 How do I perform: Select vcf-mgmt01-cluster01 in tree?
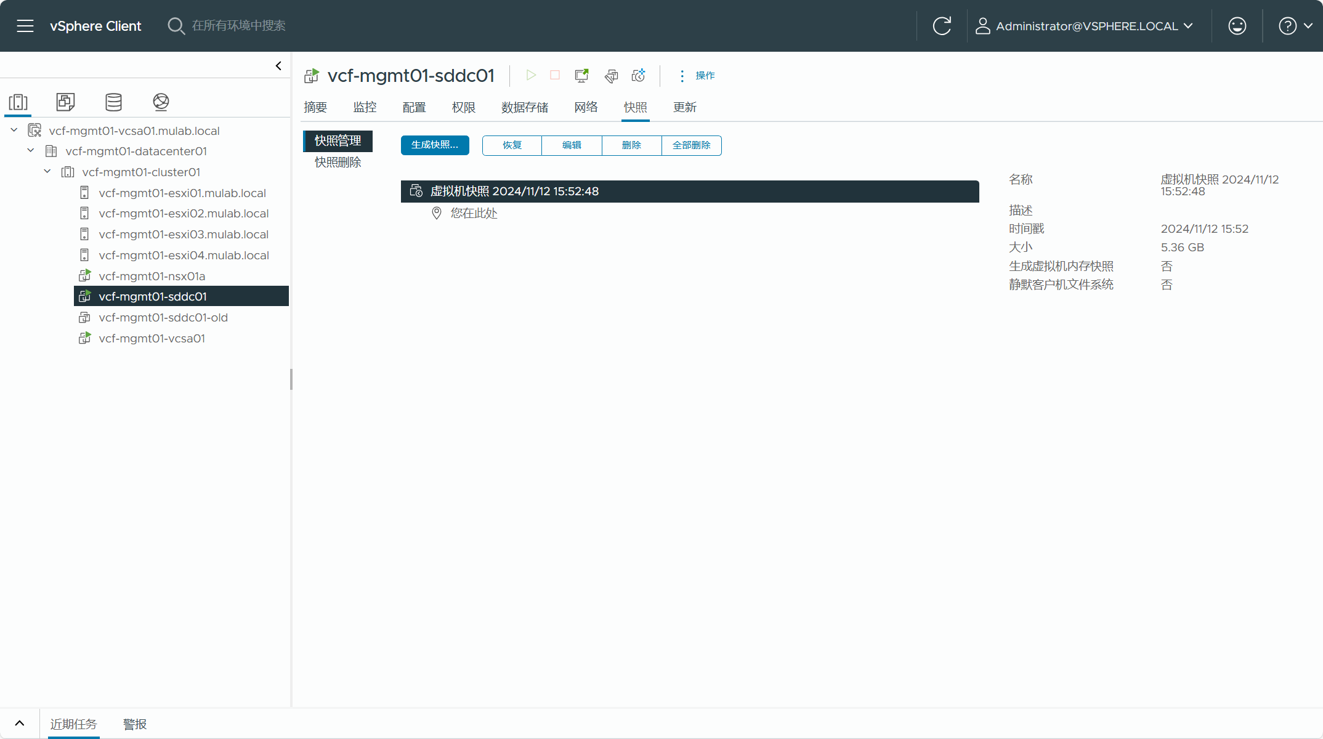click(141, 172)
